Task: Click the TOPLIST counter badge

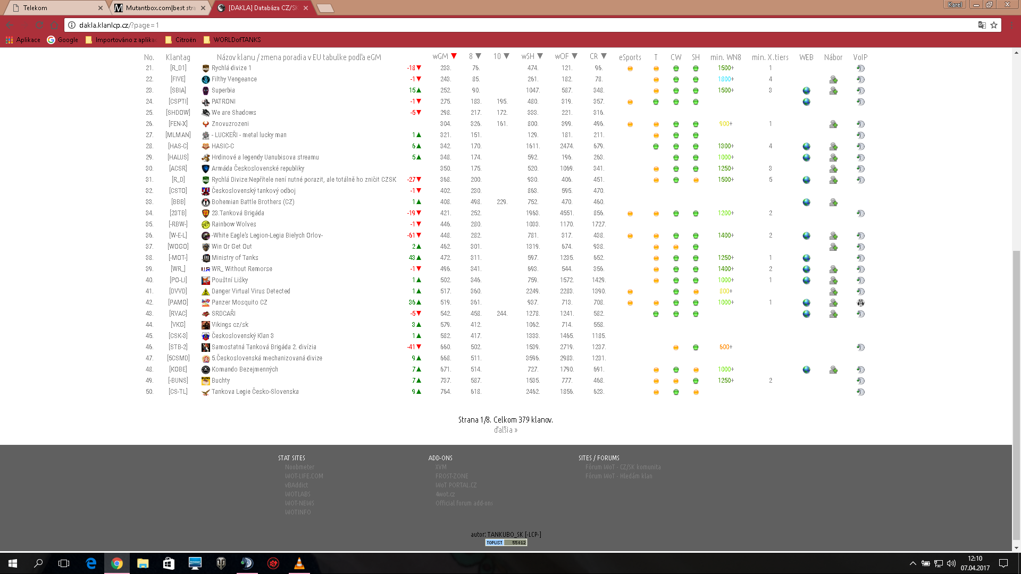Action: [506, 543]
